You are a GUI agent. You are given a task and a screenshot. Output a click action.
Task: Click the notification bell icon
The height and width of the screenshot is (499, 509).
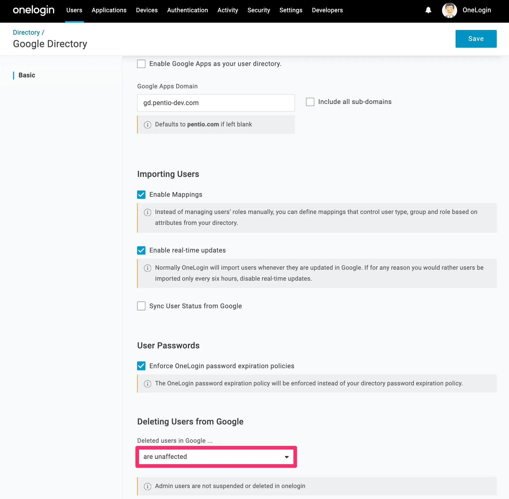428,10
